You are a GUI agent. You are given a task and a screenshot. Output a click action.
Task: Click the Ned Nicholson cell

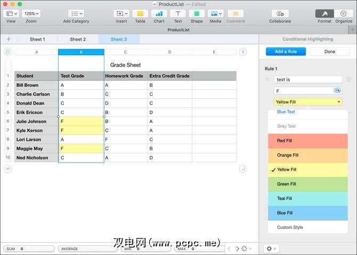[36, 158]
